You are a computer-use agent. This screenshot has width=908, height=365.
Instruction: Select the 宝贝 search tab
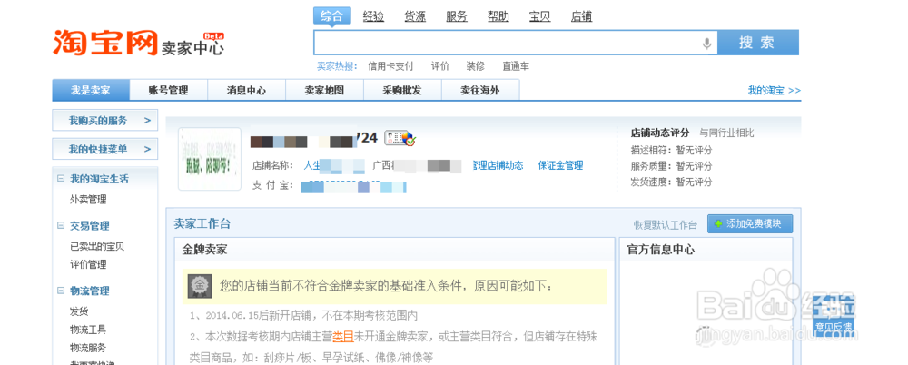(539, 16)
